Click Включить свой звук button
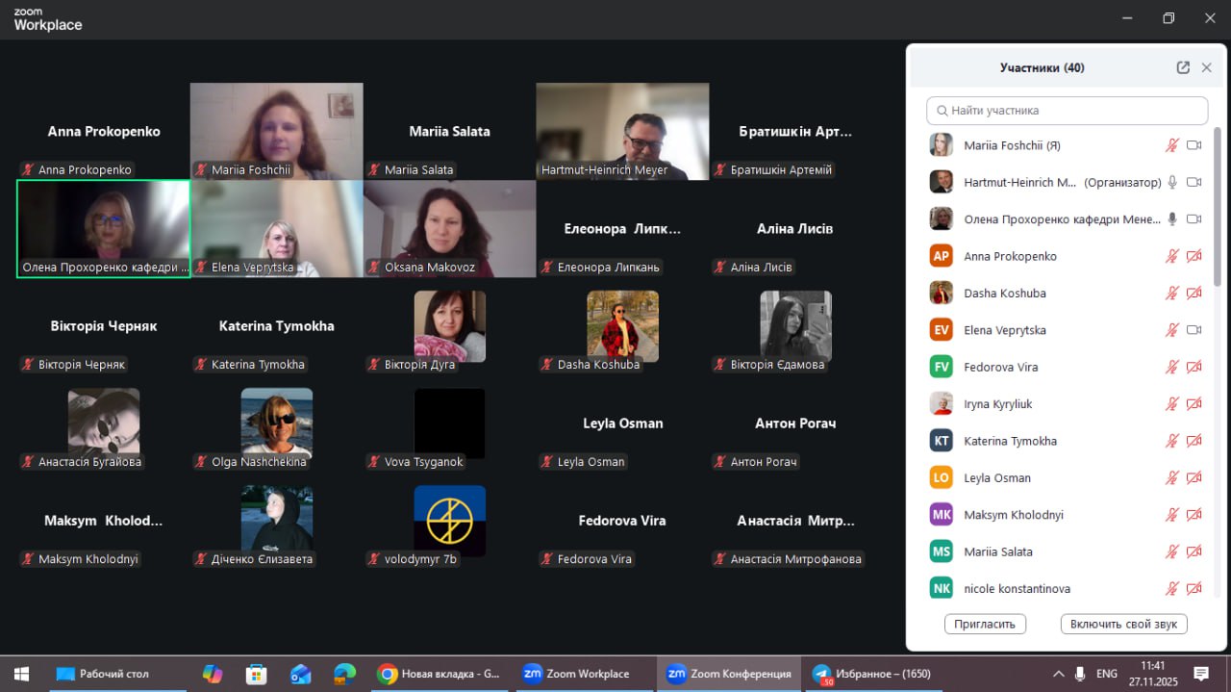 pyautogui.click(x=1123, y=624)
